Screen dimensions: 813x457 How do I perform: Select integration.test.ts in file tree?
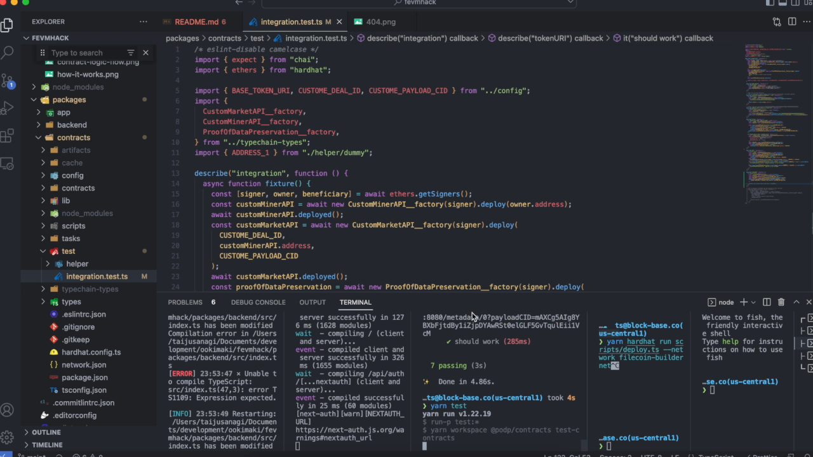[88, 277]
